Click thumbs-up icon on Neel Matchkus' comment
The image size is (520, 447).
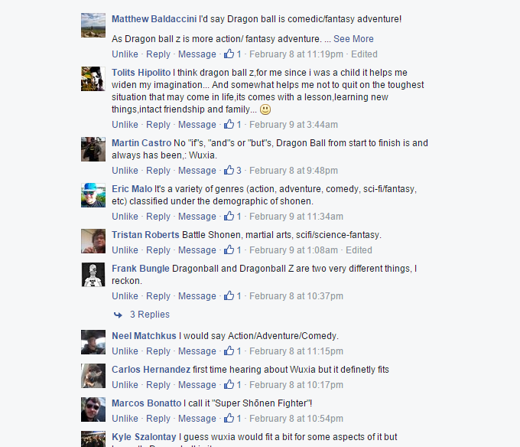click(x=229, y=351)
